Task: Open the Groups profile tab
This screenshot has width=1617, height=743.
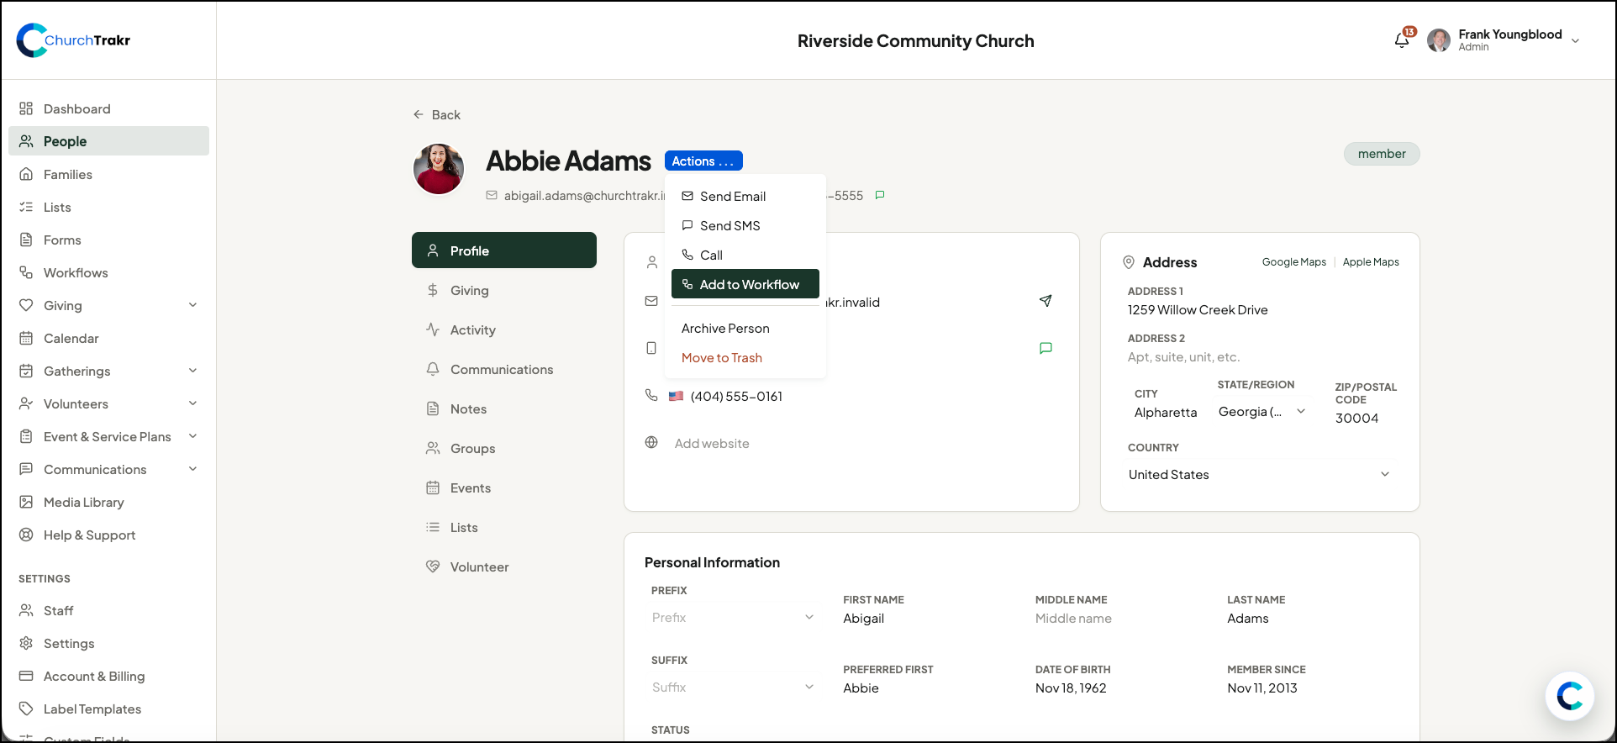Action: coord(504,448)
